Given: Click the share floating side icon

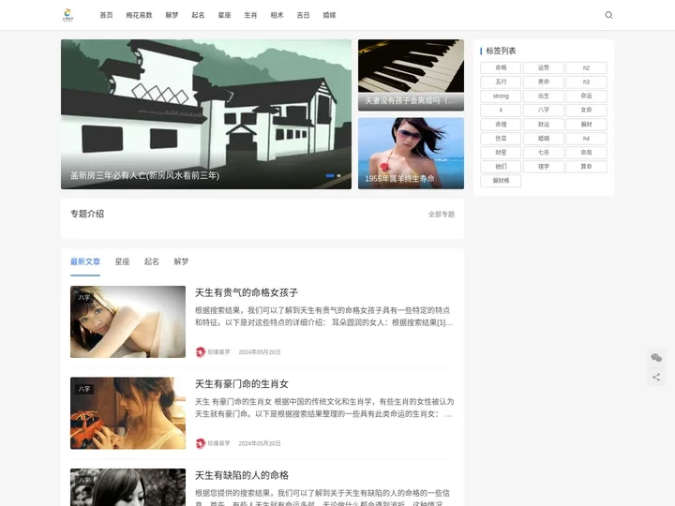Looking at the screenshot, I should (x=656, y=378).
